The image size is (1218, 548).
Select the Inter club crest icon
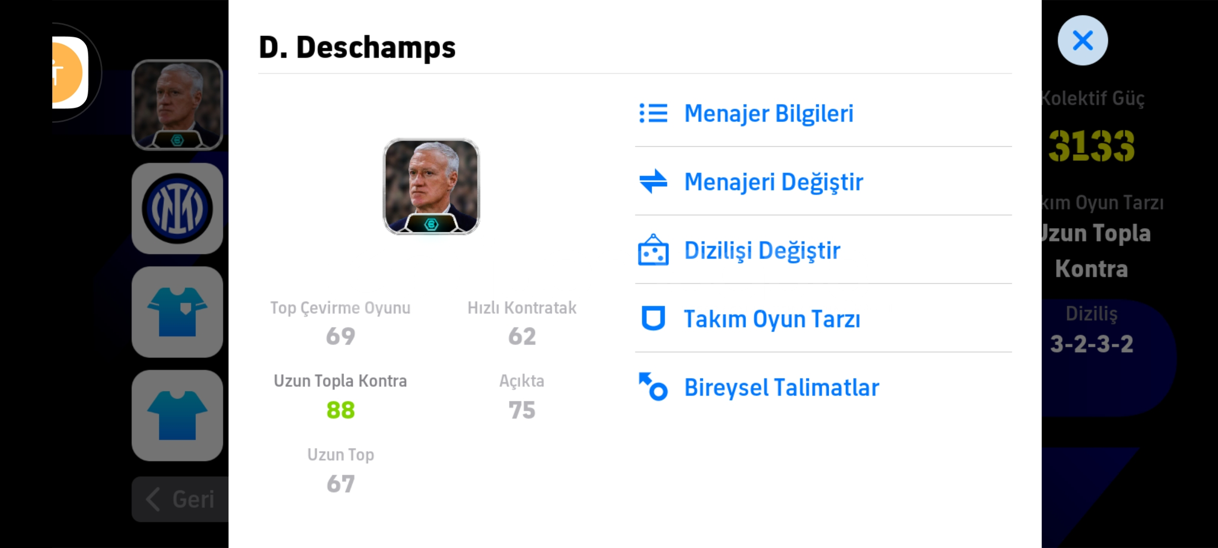pyautogui.click(x=177, y=209)
